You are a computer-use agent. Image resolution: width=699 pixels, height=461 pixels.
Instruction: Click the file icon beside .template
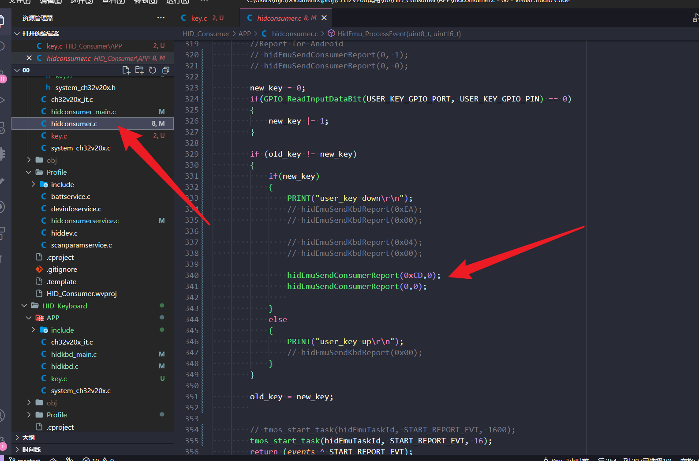tap(39, 281)
